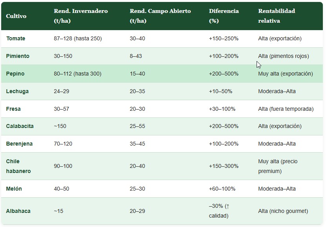Image resolution: width=326 pixels, height=227 pixels.
Task: Select the Pimiento crop name cell
Action: coord(18,56)
